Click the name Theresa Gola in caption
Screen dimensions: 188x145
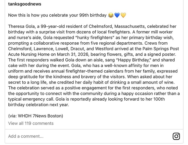tap(22, 26)
